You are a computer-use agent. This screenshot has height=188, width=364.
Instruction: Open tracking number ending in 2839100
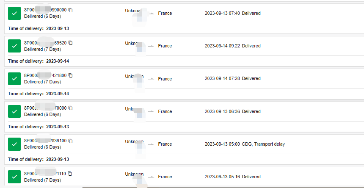point(45,141)
